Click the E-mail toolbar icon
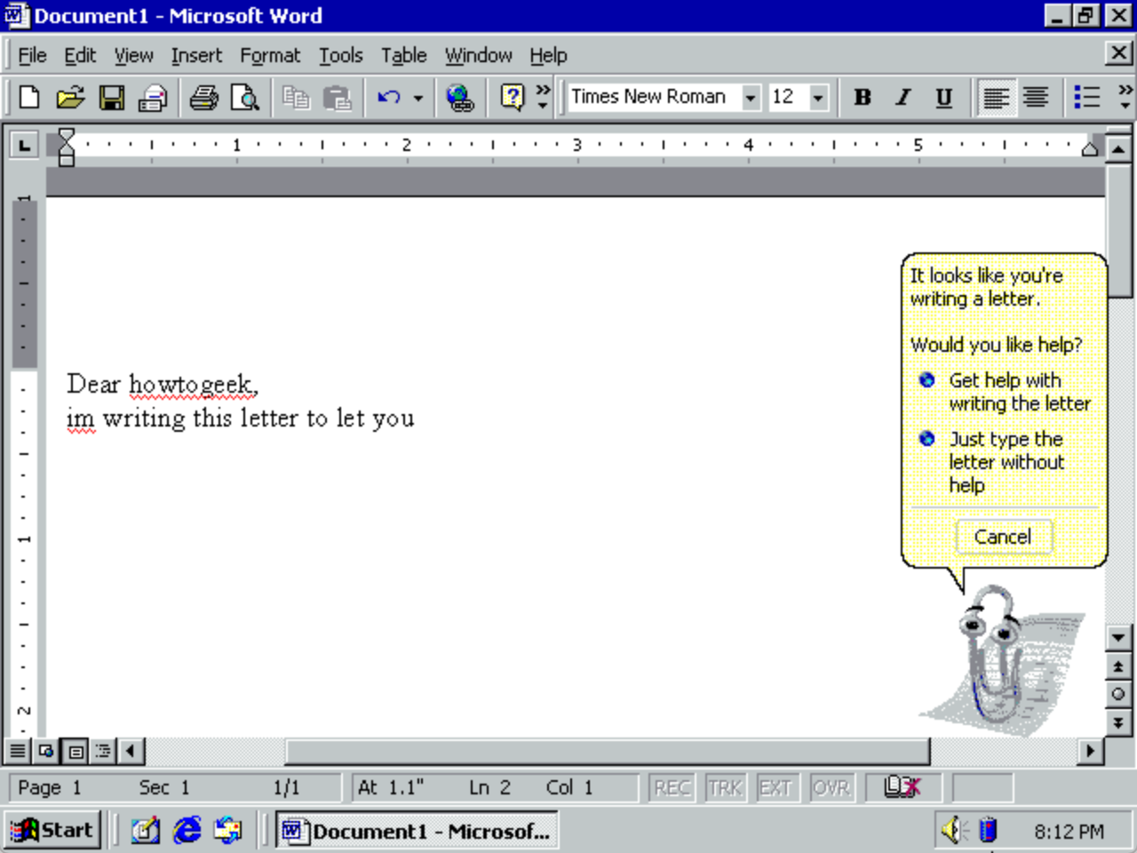This screenshot has height=853, width=1137. [154, 97]
